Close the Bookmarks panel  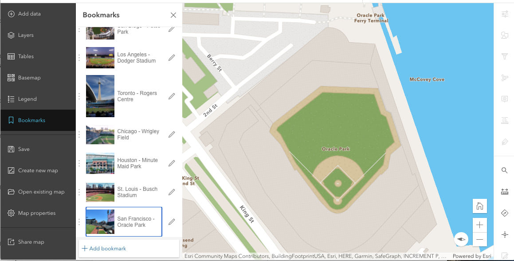[173, 15]
